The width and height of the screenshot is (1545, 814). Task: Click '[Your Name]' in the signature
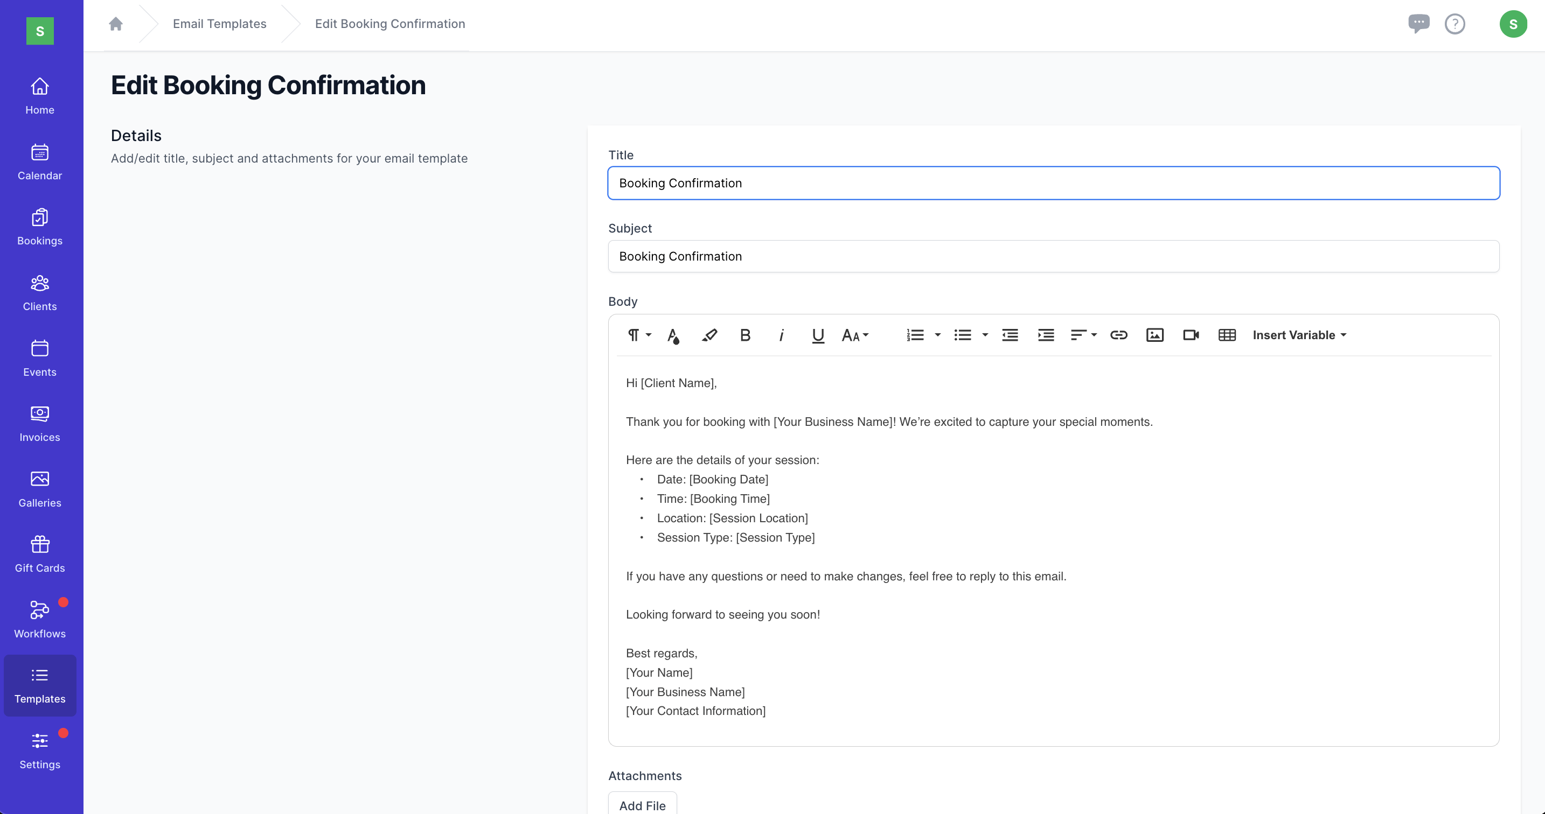(x=659, y=672)
